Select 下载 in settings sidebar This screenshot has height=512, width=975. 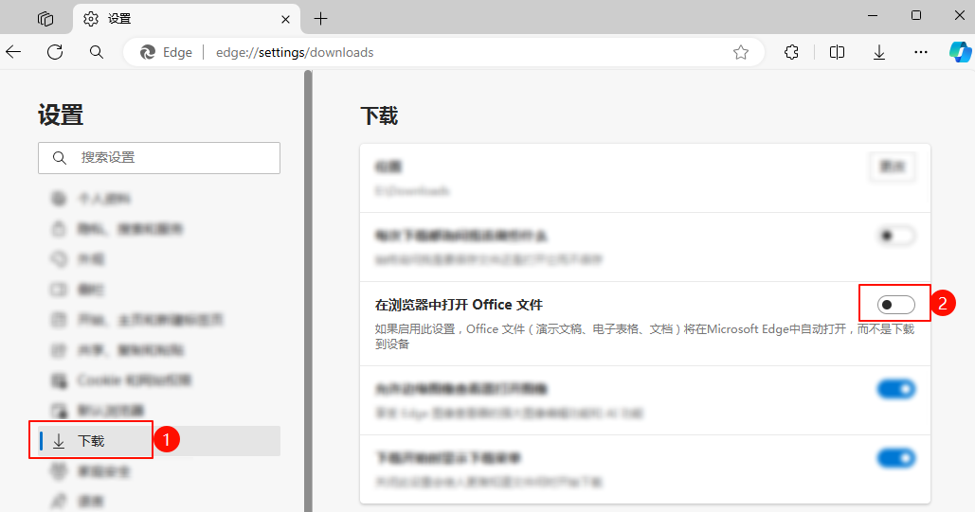(91, 441)
